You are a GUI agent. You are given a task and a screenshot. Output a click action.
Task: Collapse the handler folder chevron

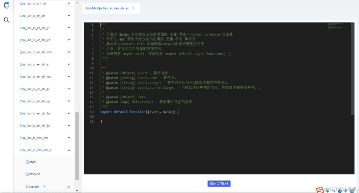[69, 187]
